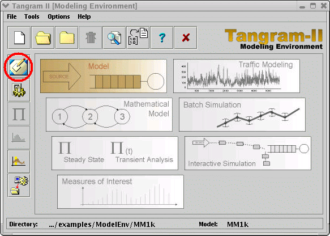Viewport: 330px width, 236px height.
Task: Click the directory path .../examples/ModelEnv/MM1k
Action: pos(102,225)
